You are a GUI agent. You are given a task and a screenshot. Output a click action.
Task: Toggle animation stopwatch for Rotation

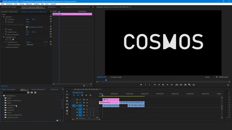[x=6, y=29]
